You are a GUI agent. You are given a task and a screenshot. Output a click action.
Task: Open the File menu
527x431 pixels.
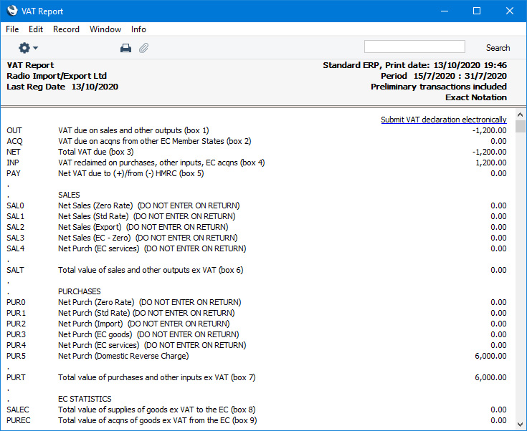click(x=12, y=29)
